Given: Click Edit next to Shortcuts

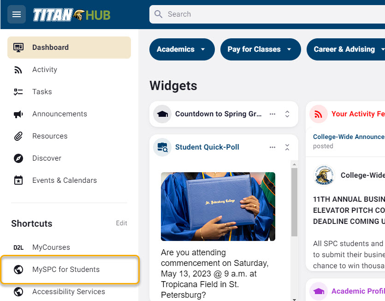Looking at the screenshot, I should (121, 223).
